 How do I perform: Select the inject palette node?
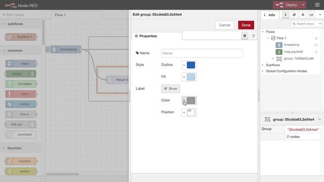[21, 64]
